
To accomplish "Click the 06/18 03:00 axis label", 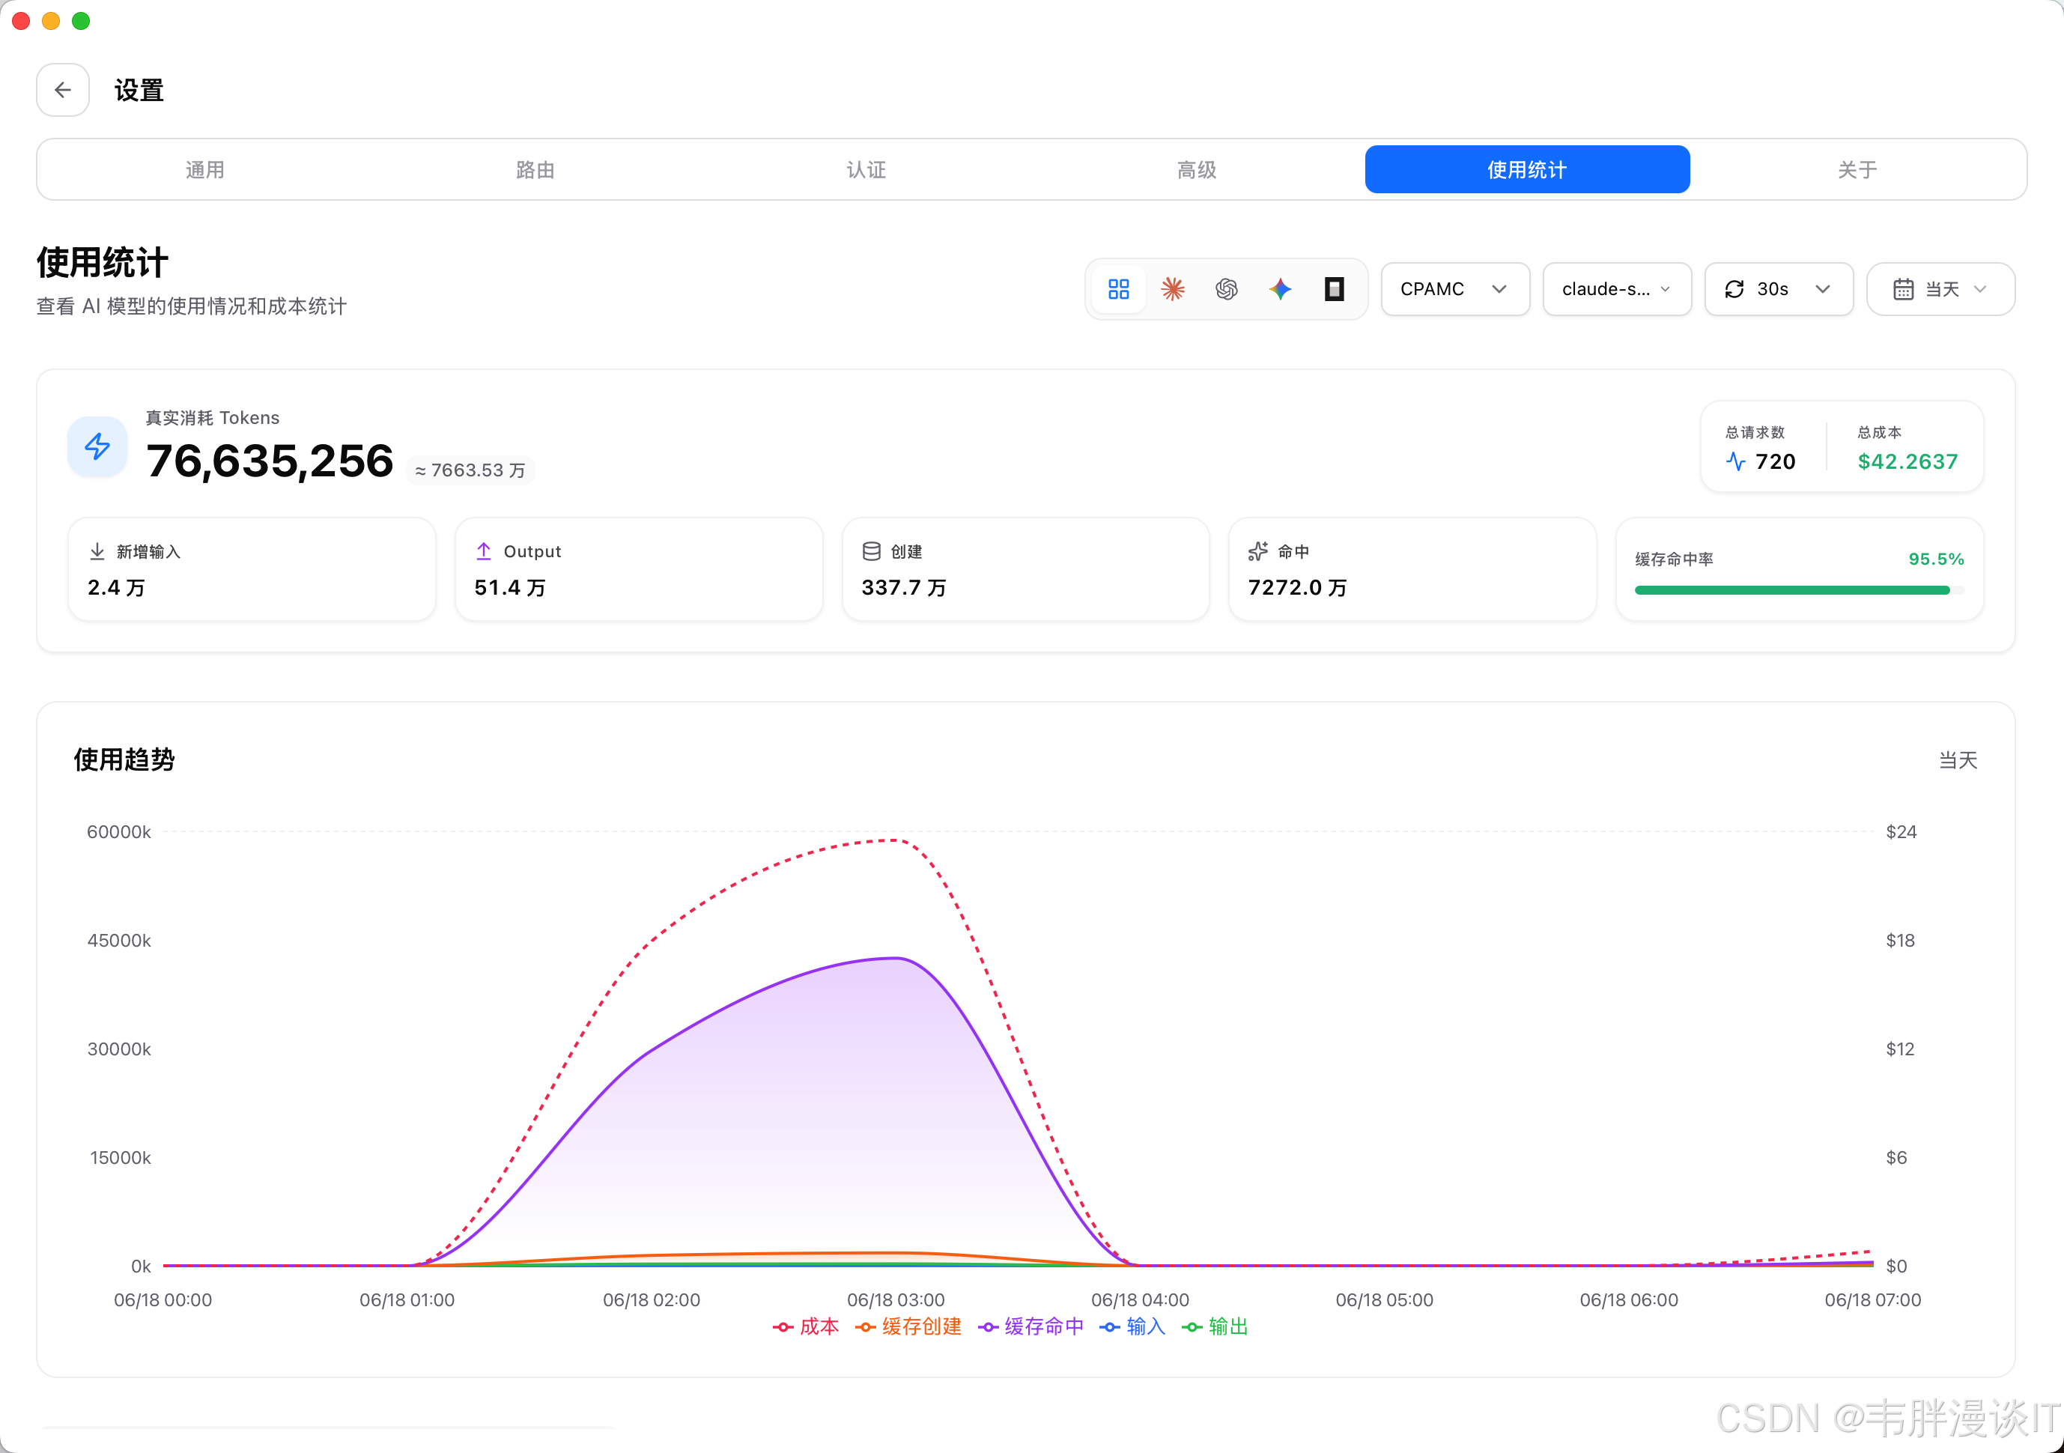I will tap(896, 1300).
